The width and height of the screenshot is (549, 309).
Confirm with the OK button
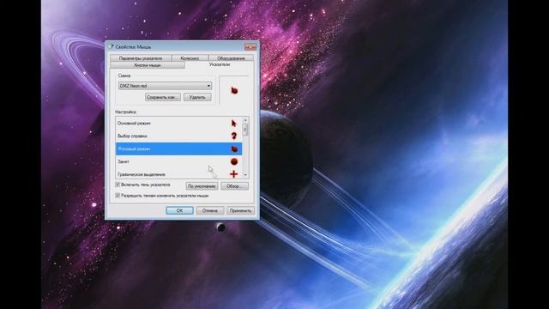179,210
